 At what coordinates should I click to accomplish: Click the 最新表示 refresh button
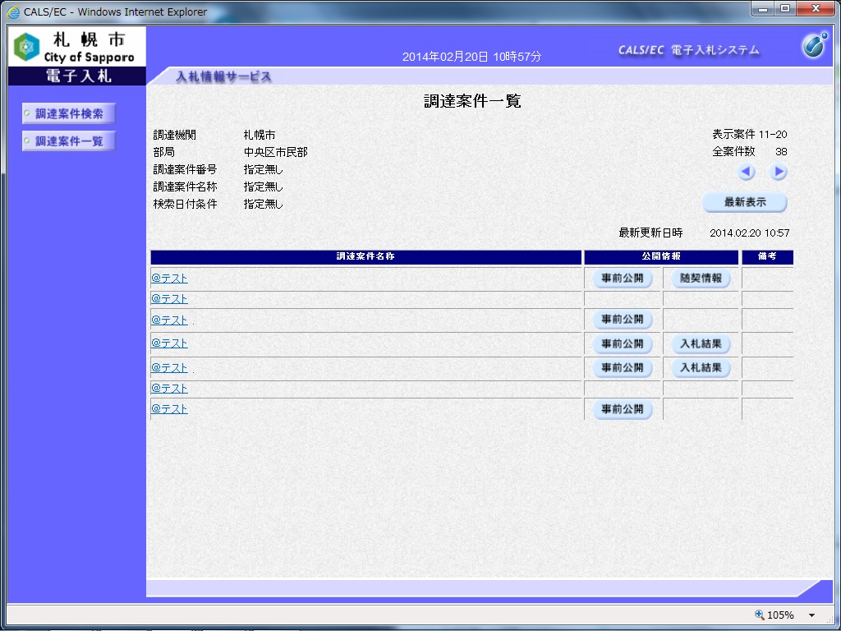745,202
